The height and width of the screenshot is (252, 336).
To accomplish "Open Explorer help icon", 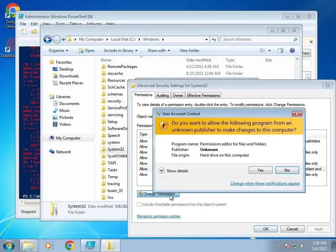I will (292, 51).
